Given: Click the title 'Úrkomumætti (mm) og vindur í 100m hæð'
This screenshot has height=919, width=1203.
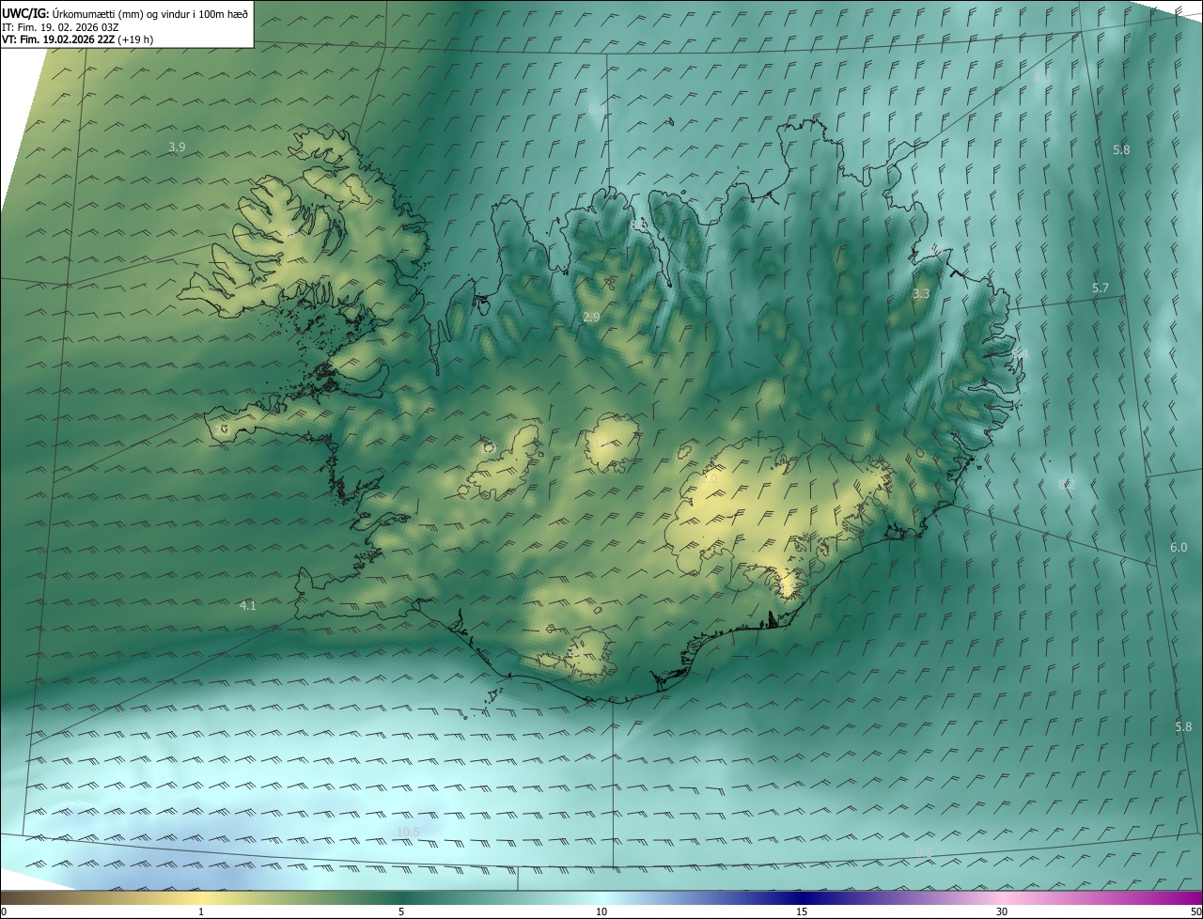Looking at the screenshot, I should tap(150, 12).
